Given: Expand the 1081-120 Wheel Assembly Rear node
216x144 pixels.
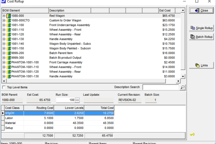Looking at the screenshot, I should [4, 35].
